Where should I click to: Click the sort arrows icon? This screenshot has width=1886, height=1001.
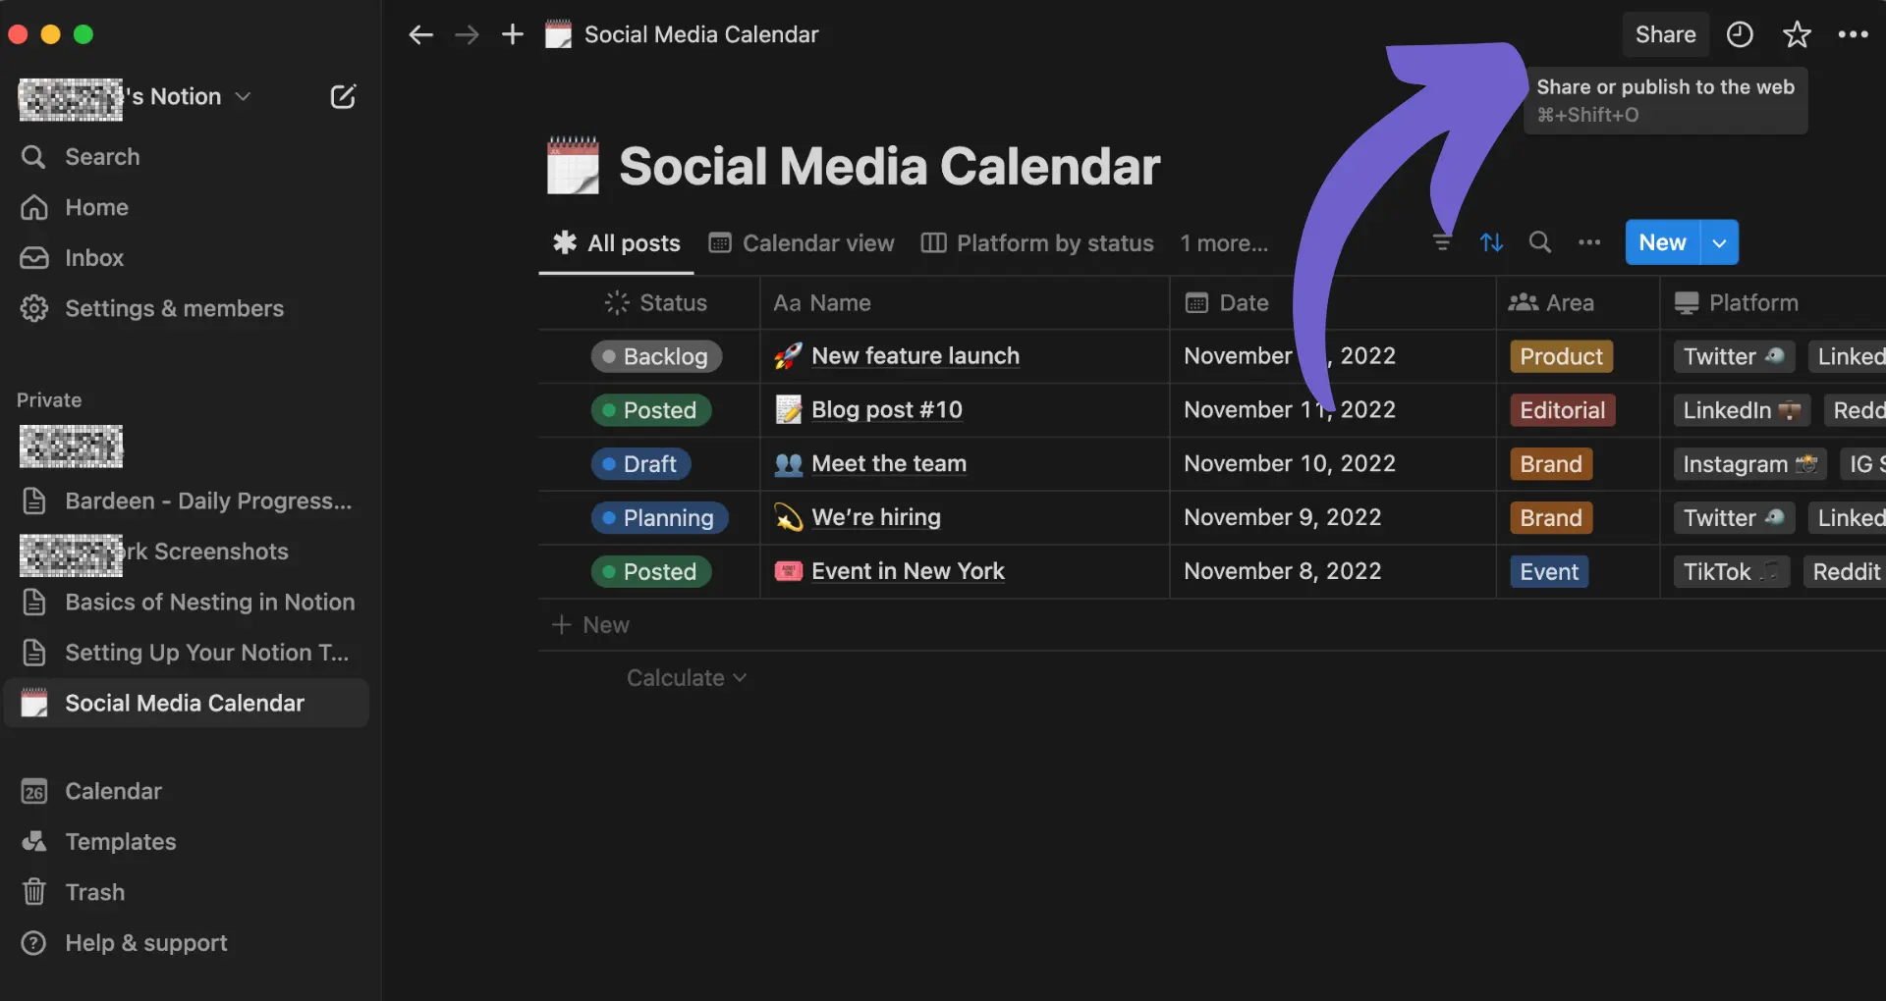click(1491, 242)
